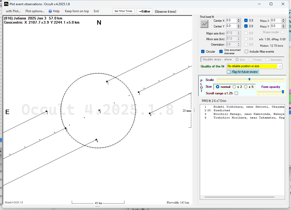Viewport: 291px width, 210px height.
Task: Click the Center X input field
Action: [231, 20]
